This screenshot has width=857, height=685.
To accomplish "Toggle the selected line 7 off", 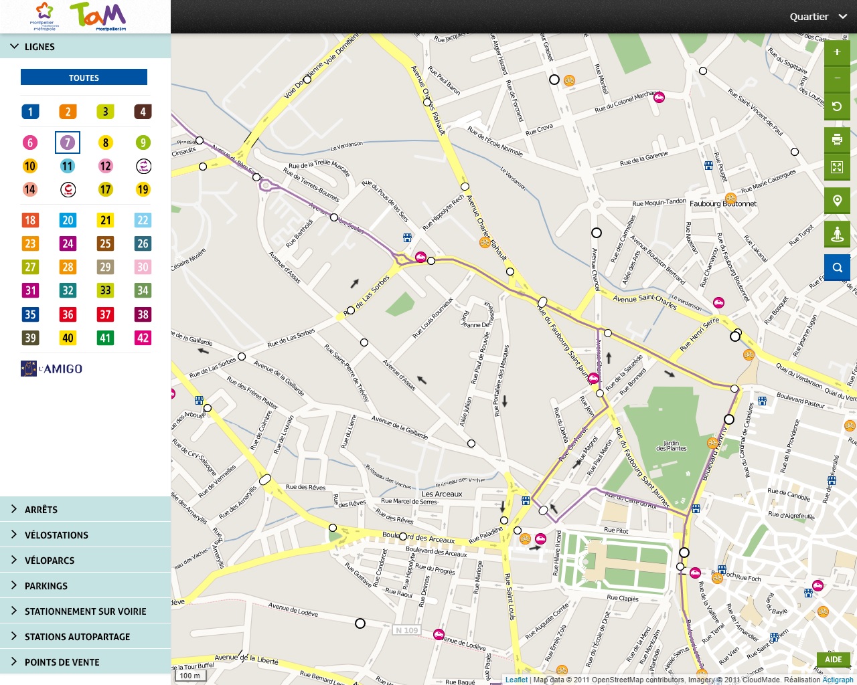I will coord(68,142).
